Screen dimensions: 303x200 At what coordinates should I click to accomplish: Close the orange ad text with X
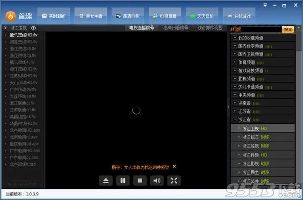click(x=175, y=166)
